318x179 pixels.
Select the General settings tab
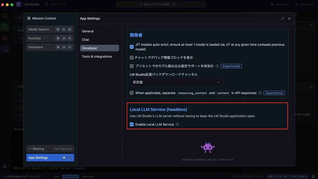pos(88,31)
